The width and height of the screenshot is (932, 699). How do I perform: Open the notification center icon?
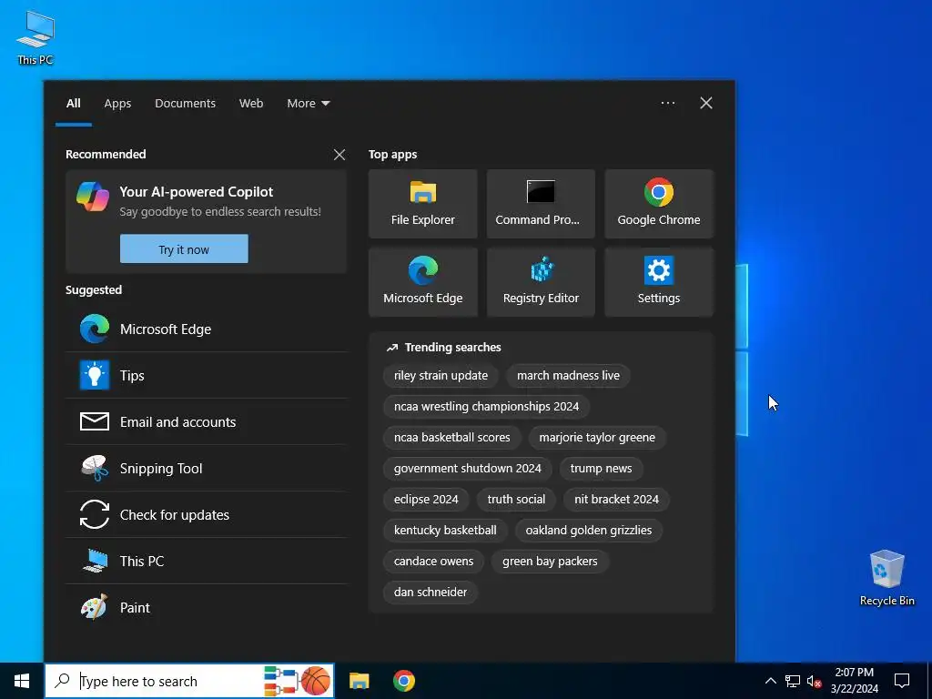[902, 681]
